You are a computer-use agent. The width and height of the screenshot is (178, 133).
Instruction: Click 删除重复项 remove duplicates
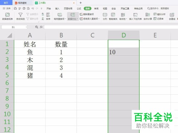tap(87, 14)
